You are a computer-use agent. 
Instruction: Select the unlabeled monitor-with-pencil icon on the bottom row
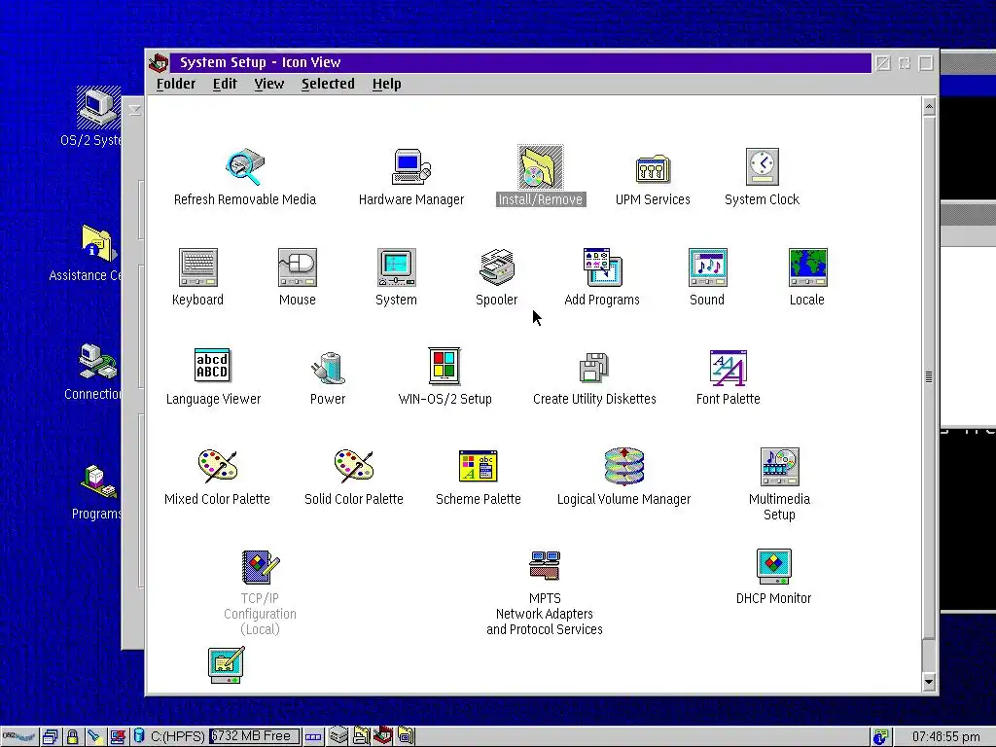click(226, 665)
